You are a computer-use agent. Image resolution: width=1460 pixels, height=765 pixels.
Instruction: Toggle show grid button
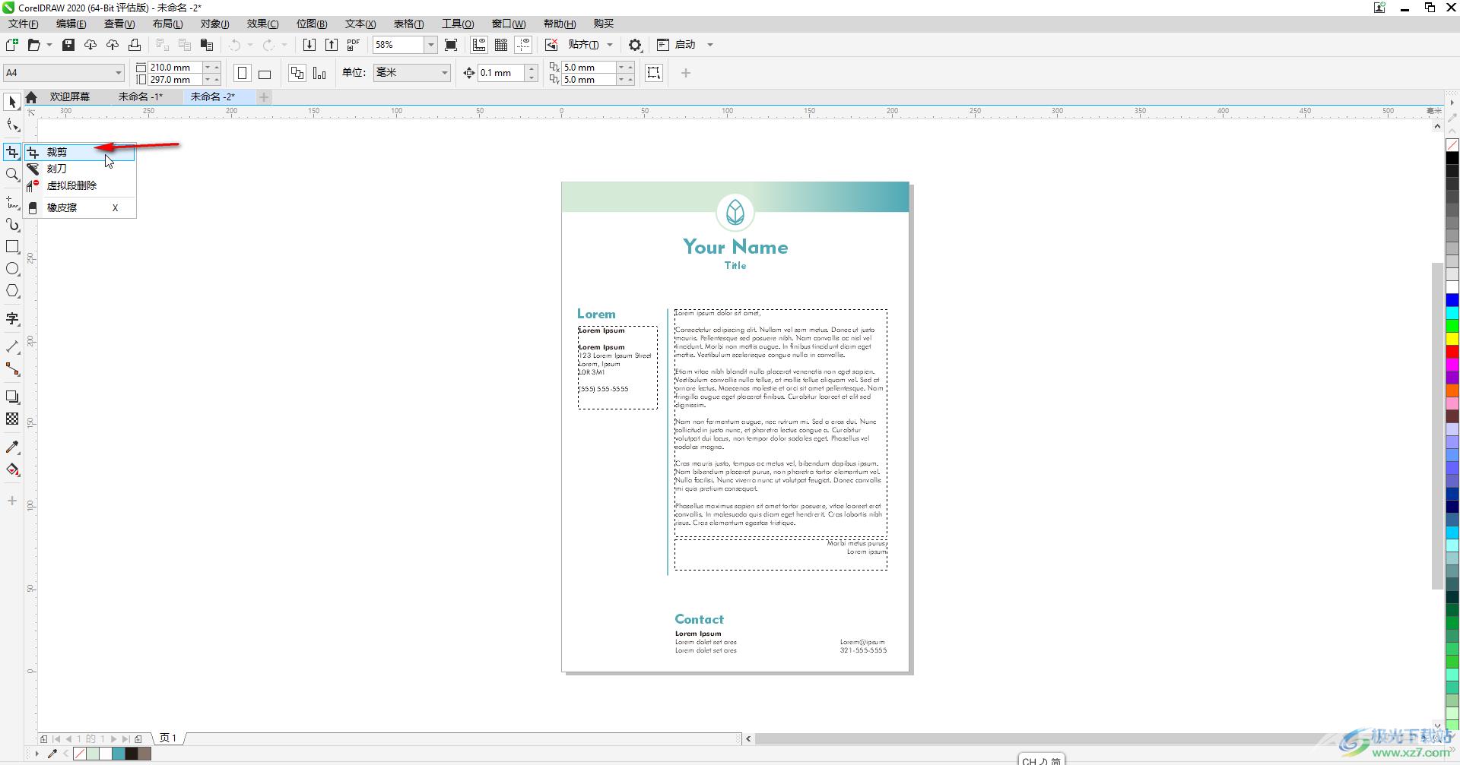coord(501,45)
